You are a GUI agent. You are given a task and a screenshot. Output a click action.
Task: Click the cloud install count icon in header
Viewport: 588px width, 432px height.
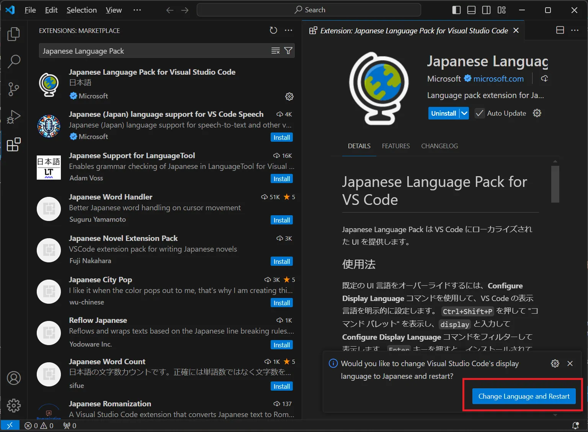(544, 79)
